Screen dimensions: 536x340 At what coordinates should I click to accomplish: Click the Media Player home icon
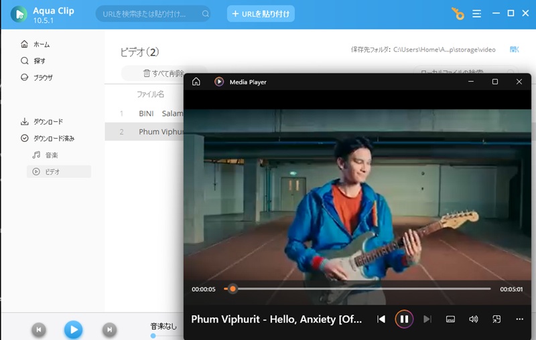(x=196, y=82)
